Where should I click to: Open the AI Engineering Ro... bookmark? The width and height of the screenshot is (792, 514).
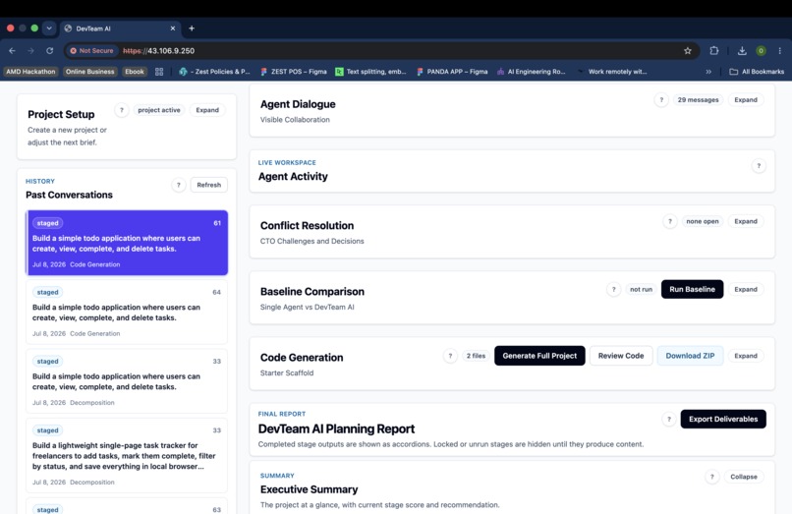point(532,72)
